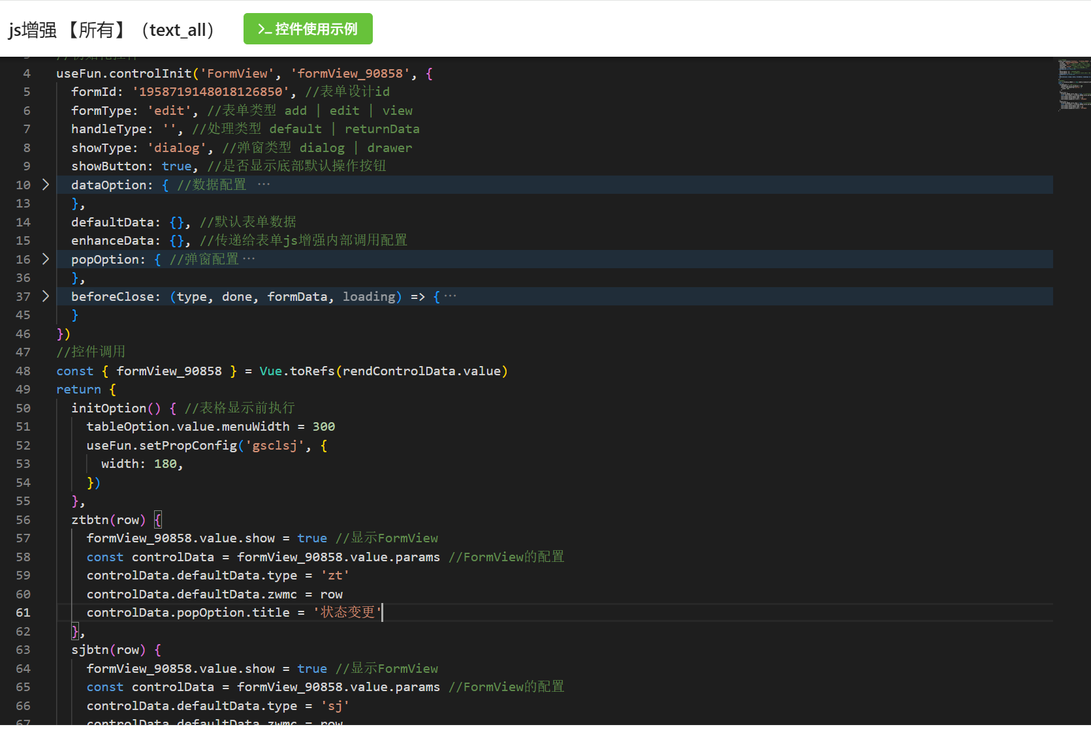The width and height of the screenshot is (1091, 742).
Task: Expand folded dataOption block at line 10
Action: tap(46, 185)
